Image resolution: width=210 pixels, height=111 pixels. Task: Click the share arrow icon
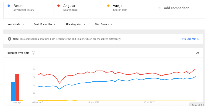198,53
